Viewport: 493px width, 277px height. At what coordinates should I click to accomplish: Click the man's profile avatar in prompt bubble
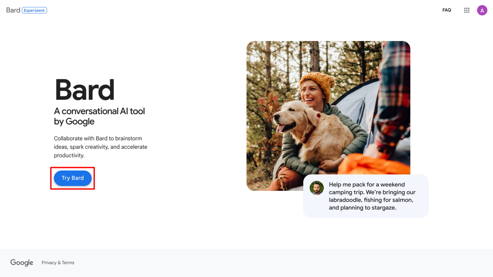point(317,188)
